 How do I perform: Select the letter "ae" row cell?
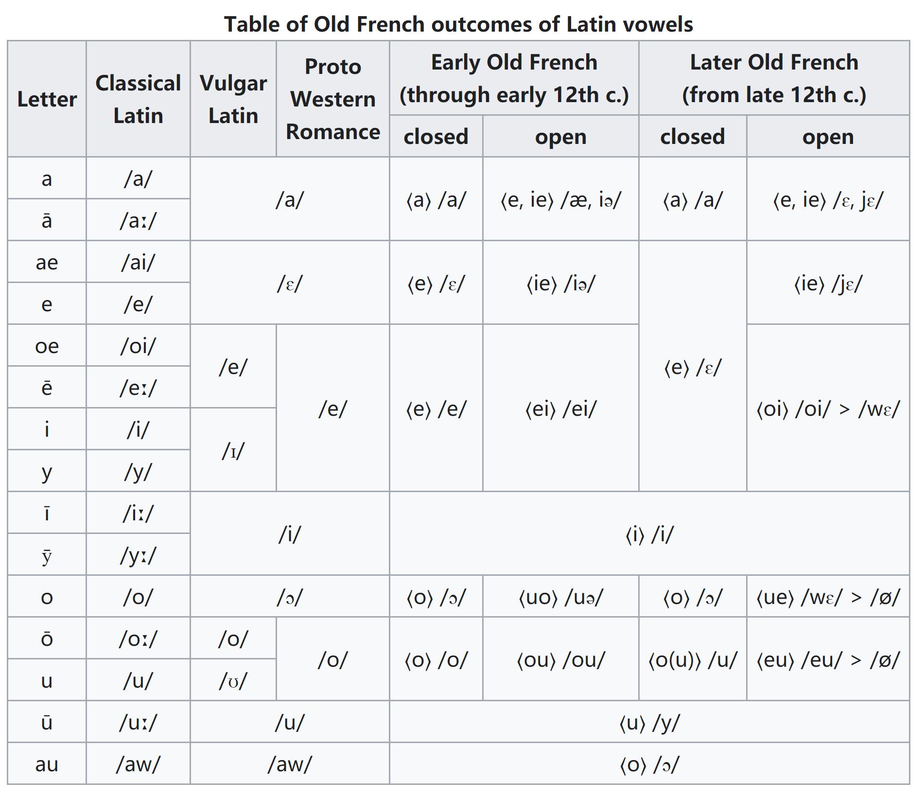pos(47,262)
